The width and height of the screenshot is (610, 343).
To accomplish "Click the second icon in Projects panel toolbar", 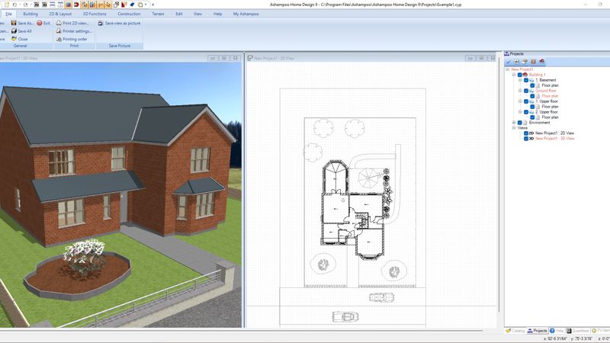I will pos(516,62).
